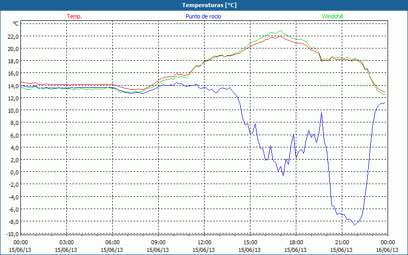408x255 pixels.
Task: Click the '10,0' y-axis value
Action: (x=13, y=111)
